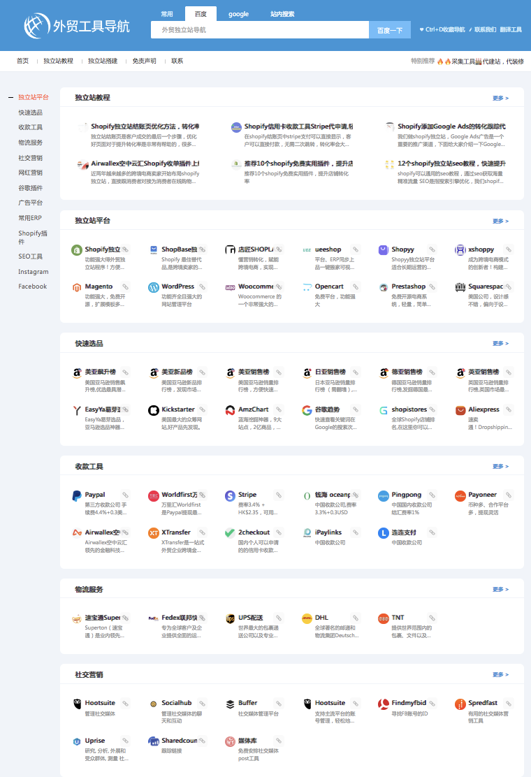Click the Uprise shield icon
The height and width of the screenshot is (777, 531).
[76, 741]
